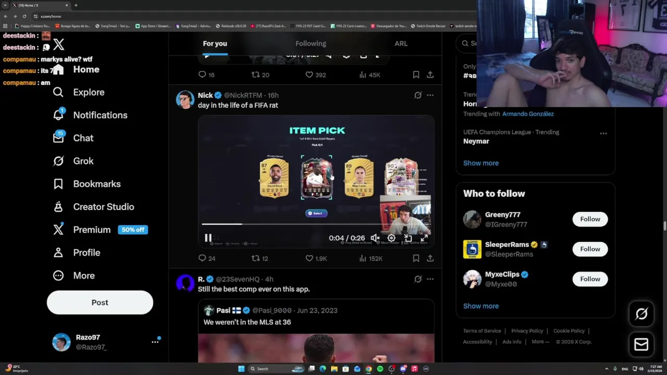Repost the post with 20 reposts
This screenshot has height=375, width=667.
[x=260, y=75]
